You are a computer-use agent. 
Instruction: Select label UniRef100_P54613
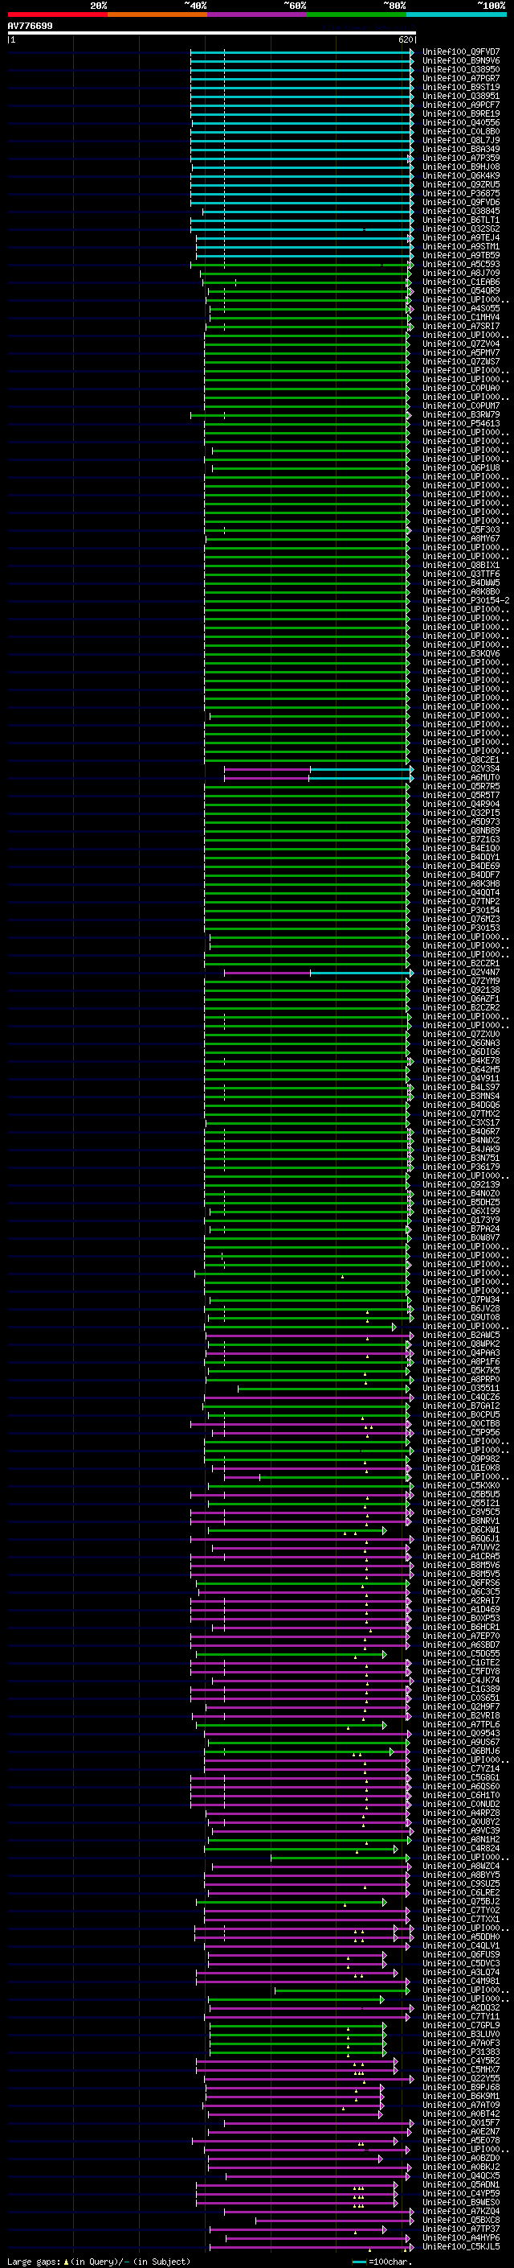point(460,423)
